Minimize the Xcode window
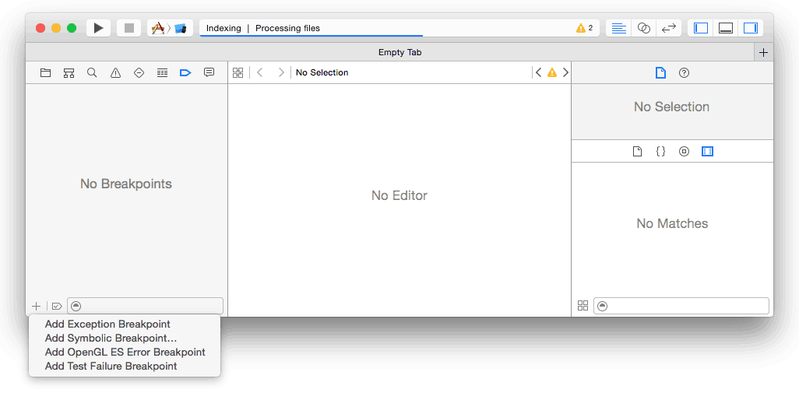This screenshot has width=799, height=407. [x=56, y=28]
